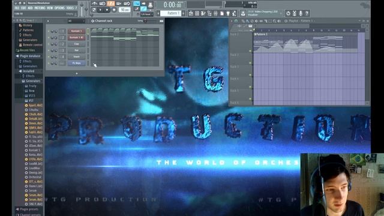Select Serum plugin in browser list

point(32,191)
